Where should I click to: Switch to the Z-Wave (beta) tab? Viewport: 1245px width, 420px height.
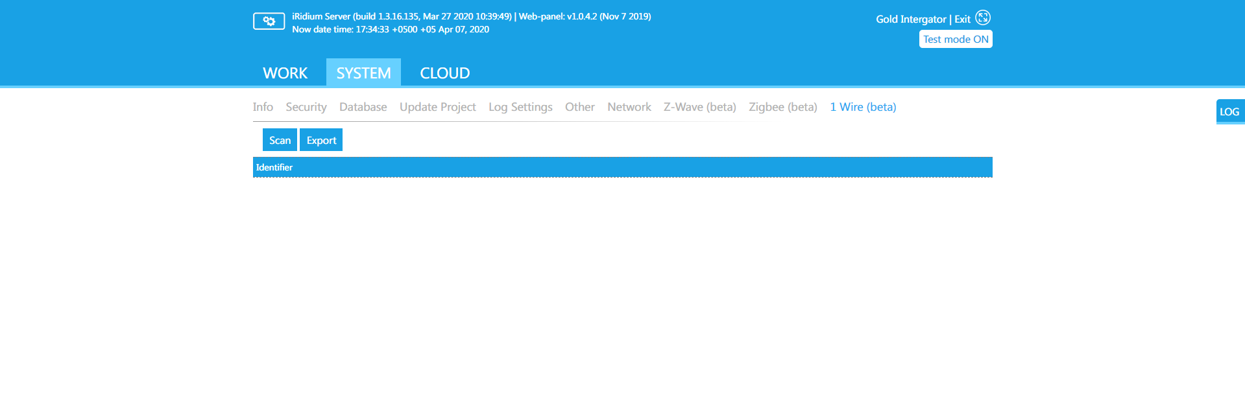coord(699,107)
